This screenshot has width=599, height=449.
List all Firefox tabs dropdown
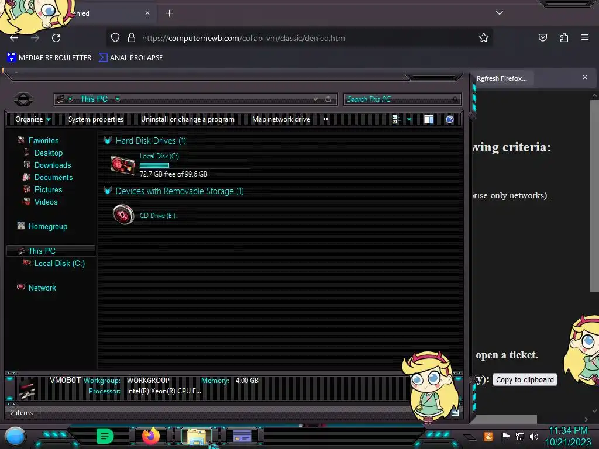pyautogui.click(x=500, y=13)
